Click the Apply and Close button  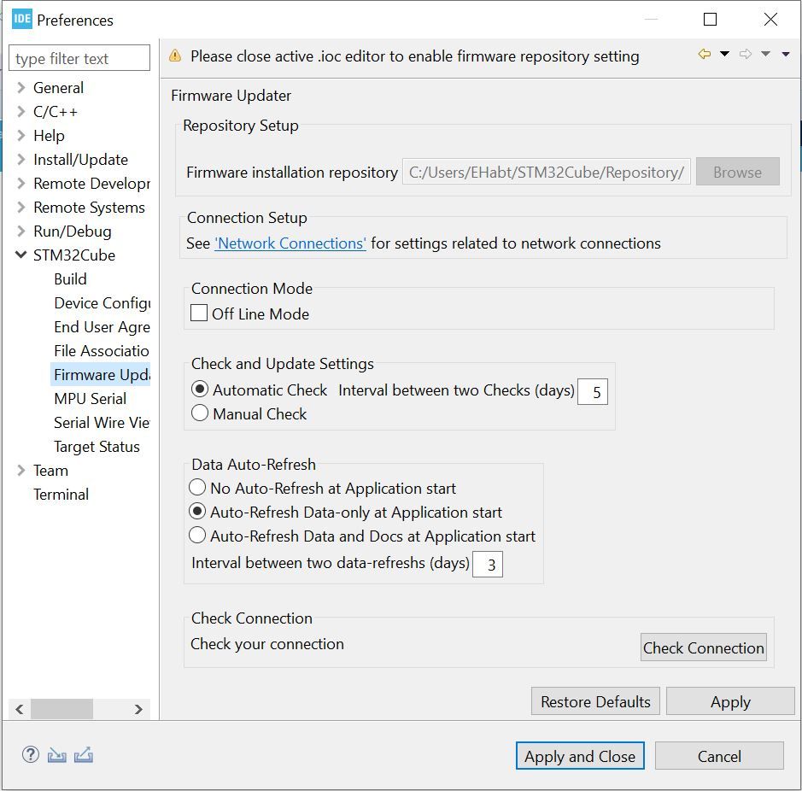[580, 756]
